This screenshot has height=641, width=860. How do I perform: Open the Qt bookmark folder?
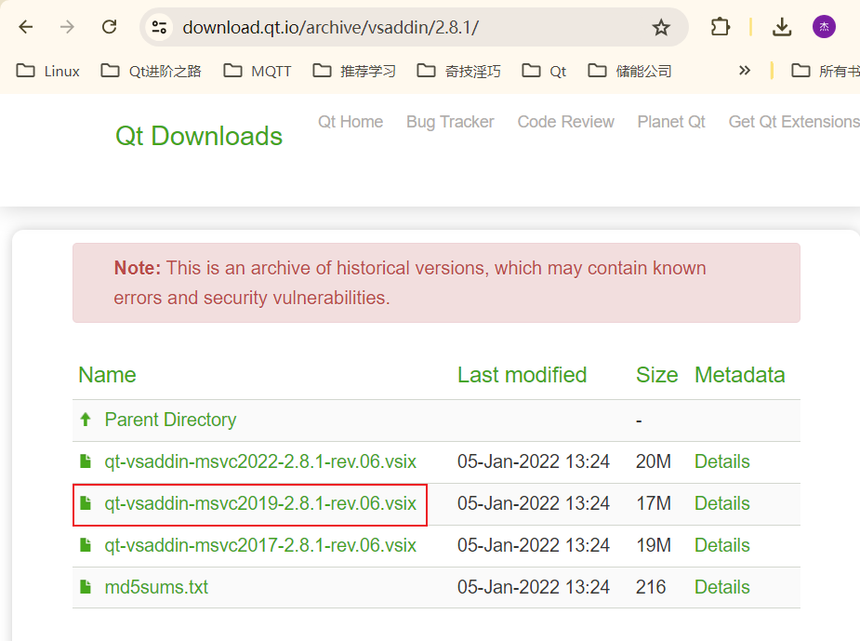click(x=544, y=71)
